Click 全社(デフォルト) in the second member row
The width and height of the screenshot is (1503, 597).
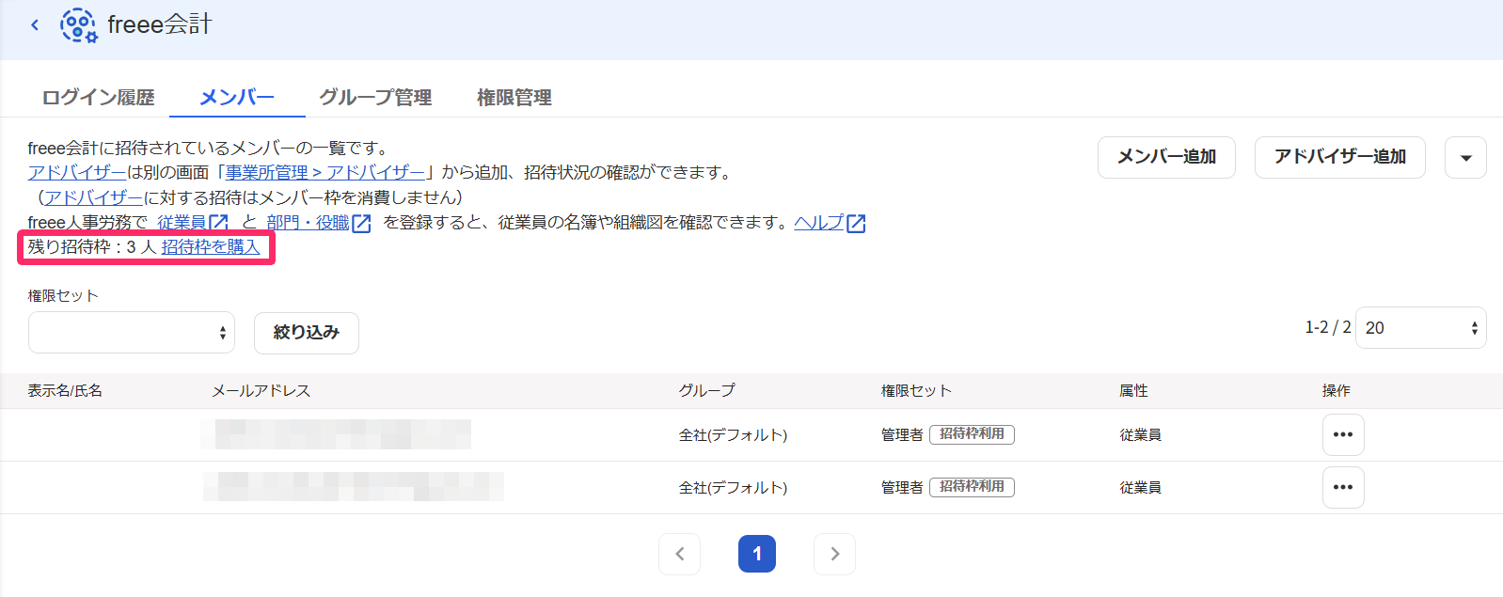[733, 488]
